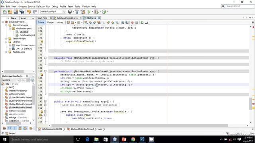
Task: Collapse the Source Packages tree node
Action: click(x=6, y=25)
